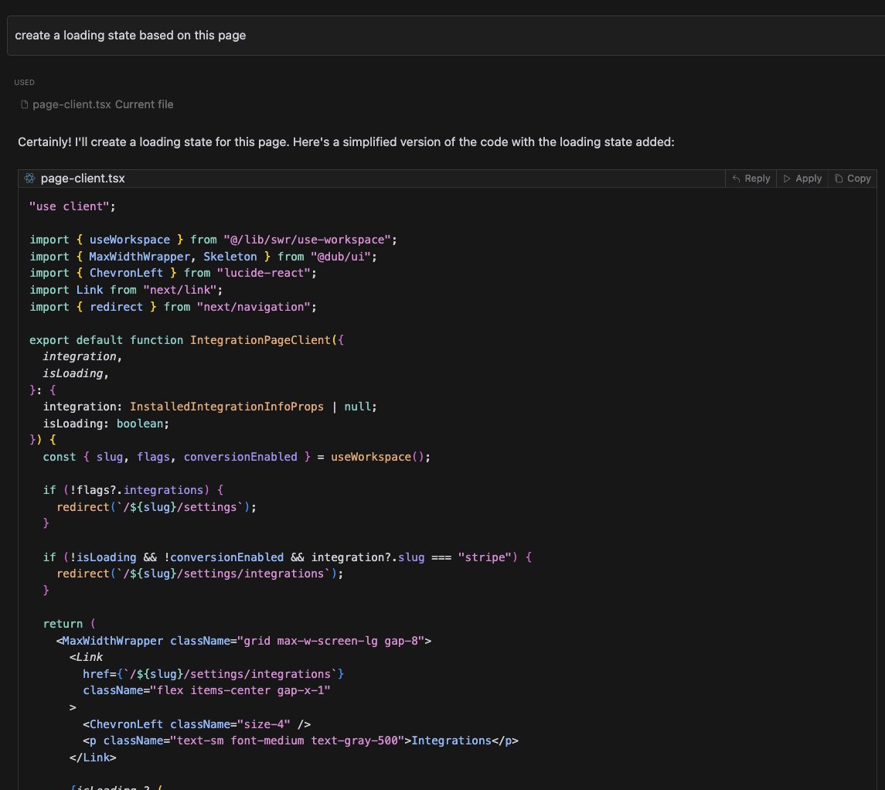The height and width of the screenshot is (790, 885).
Task: Click the redirect to settings/integrations line
Action: pyautogui.click(x=200, y=574)
